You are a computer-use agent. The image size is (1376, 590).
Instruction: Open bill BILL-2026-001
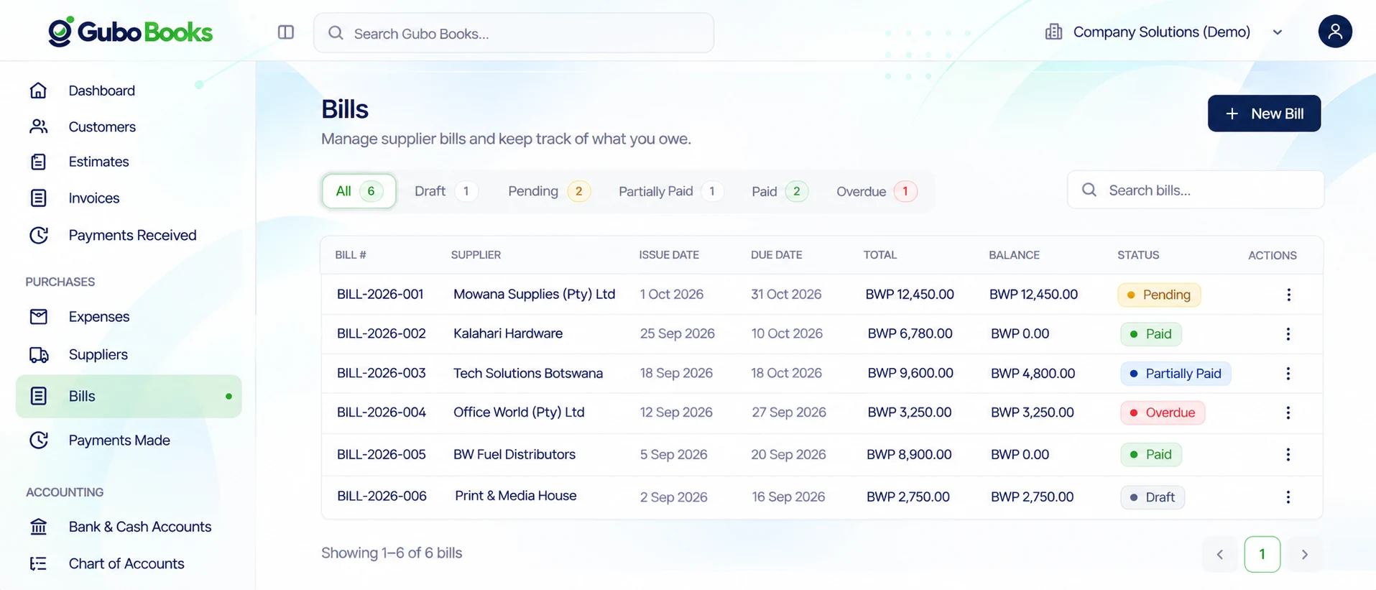click(x=380, y=295)
